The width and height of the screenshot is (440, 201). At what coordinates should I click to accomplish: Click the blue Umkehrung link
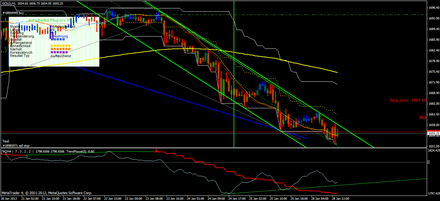(x=60, y=36)
